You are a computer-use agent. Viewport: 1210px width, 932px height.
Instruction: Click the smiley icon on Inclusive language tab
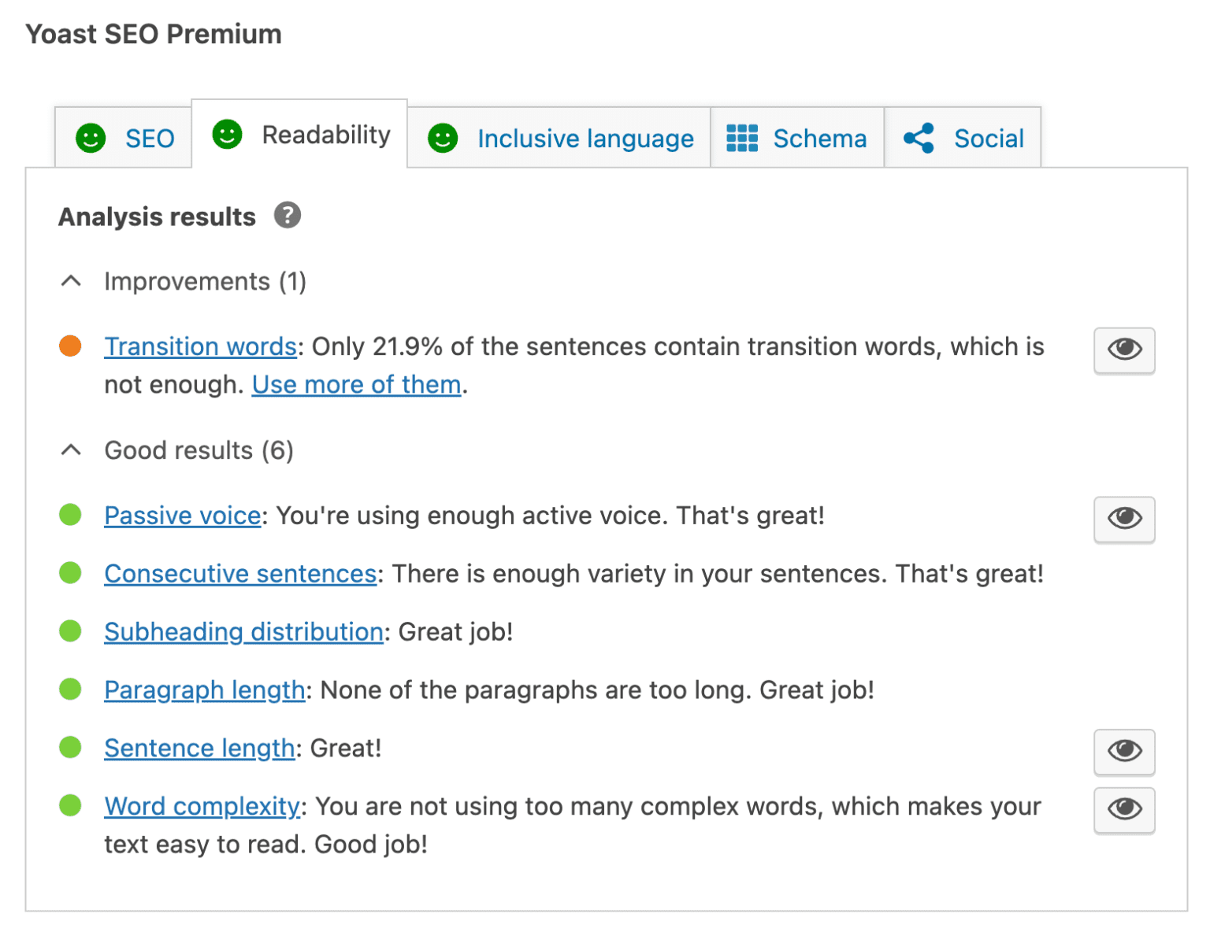point(443,138)
